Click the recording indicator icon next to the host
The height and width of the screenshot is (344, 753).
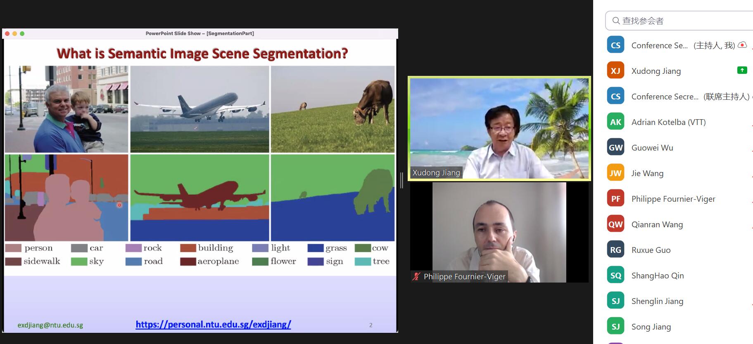742,45
